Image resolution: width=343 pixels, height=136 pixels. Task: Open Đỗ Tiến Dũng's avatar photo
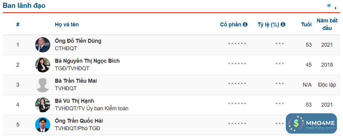(x=43, y=45)
